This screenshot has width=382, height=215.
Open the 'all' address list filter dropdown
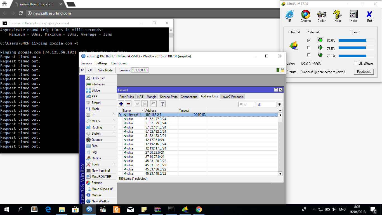point(279,104)
